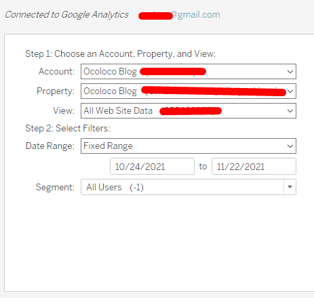Image resolution: width=314 pixels, height=298 pixels.
Task: Click the View dropdown chevron arrow
Action: coord(290,111)
